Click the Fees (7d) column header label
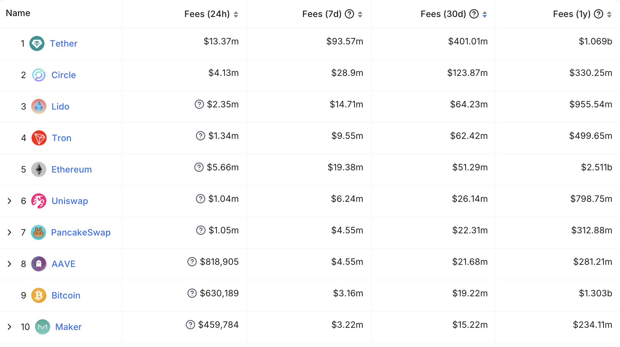Viewport: 620px width, 347px height. pos(322,14)
